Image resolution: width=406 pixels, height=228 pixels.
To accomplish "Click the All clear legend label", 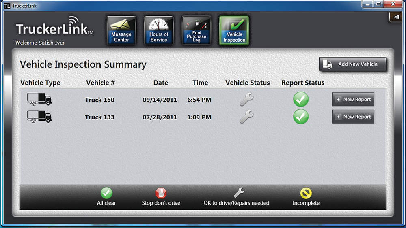I will coord(106,203).
